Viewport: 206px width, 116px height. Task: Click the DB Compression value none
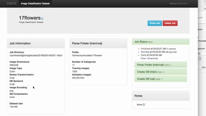pos(12,97)
